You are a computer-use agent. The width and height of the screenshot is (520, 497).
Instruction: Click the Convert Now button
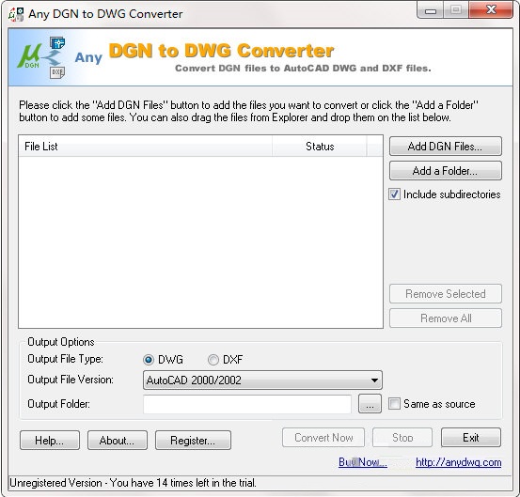[x=323, y=438]
